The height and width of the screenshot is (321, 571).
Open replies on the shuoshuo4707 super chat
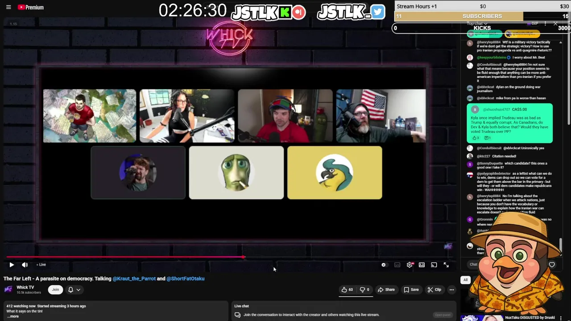pyautogui.click(x=487, y=138)
